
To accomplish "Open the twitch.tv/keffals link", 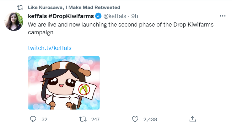I will (50, 48).
